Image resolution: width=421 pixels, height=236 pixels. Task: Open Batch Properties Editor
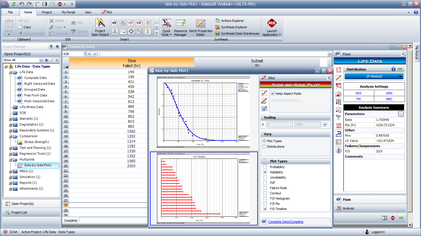click(x=201, y=28)
